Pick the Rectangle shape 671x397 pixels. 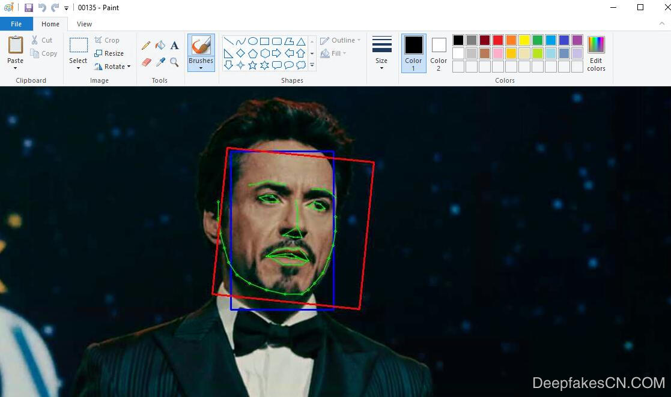pyautogui.click(x=264, y=41)
